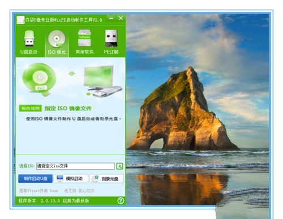
Task: Click the program version status text
Action: click(54, 200)
